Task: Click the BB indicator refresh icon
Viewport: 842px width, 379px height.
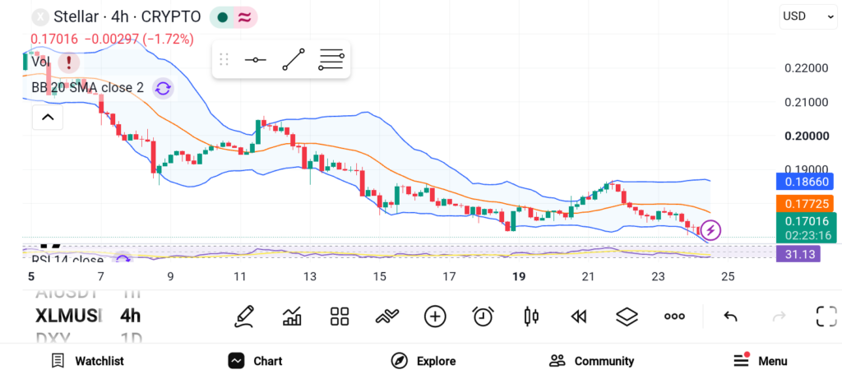Action: coord(163,89)
